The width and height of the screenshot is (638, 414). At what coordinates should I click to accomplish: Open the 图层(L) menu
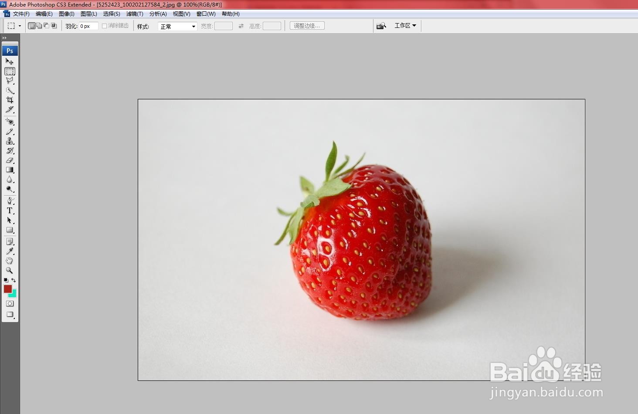click(89, 14)
